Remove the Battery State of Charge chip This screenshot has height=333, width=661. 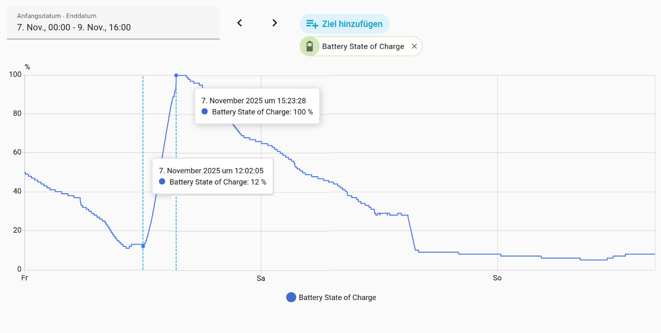tap(414, 46)
